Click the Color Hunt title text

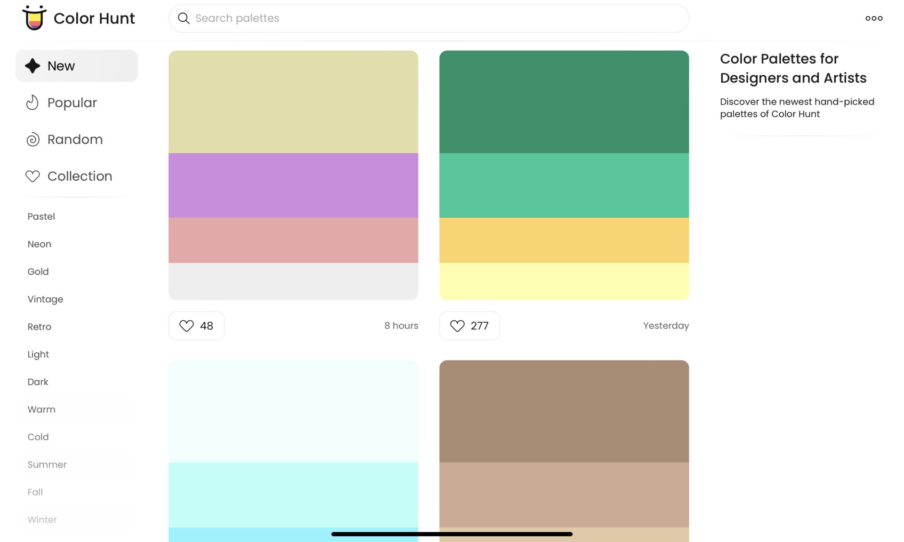tap(94, 18)
